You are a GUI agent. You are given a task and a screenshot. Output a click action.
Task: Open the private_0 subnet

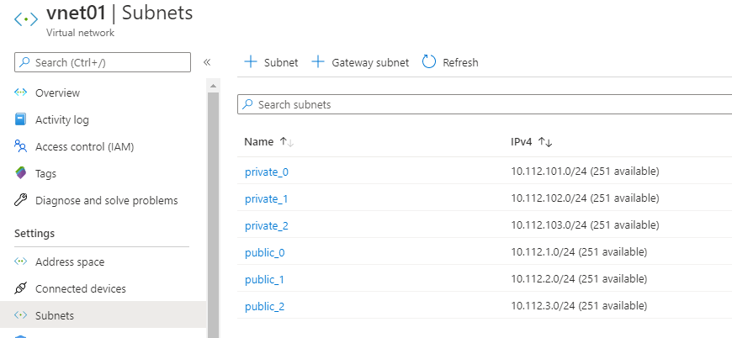[x=266, y=172]
